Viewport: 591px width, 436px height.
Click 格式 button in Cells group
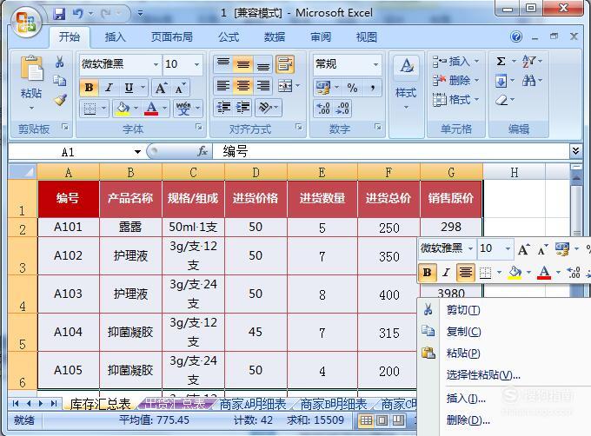(455, 100)
